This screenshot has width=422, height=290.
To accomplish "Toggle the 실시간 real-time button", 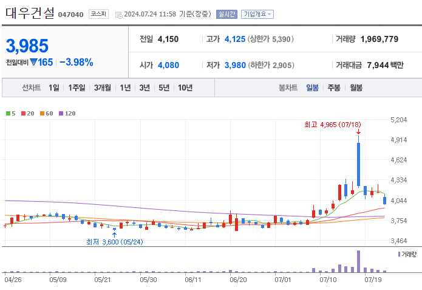I will point(226,14).
